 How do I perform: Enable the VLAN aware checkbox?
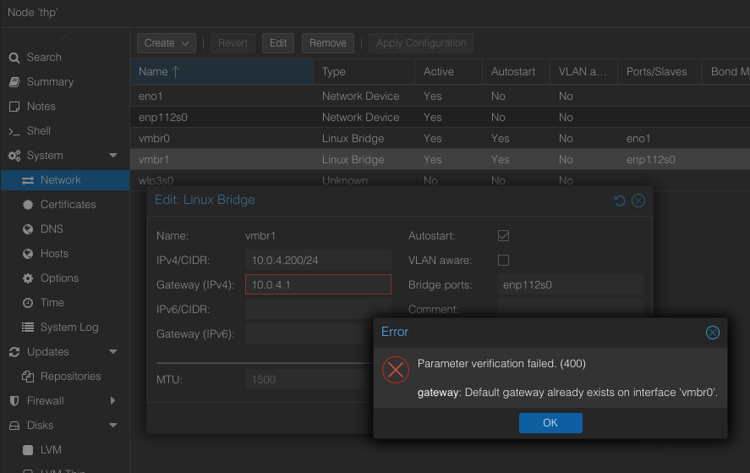pyautogui.click(x=503, y=261)
